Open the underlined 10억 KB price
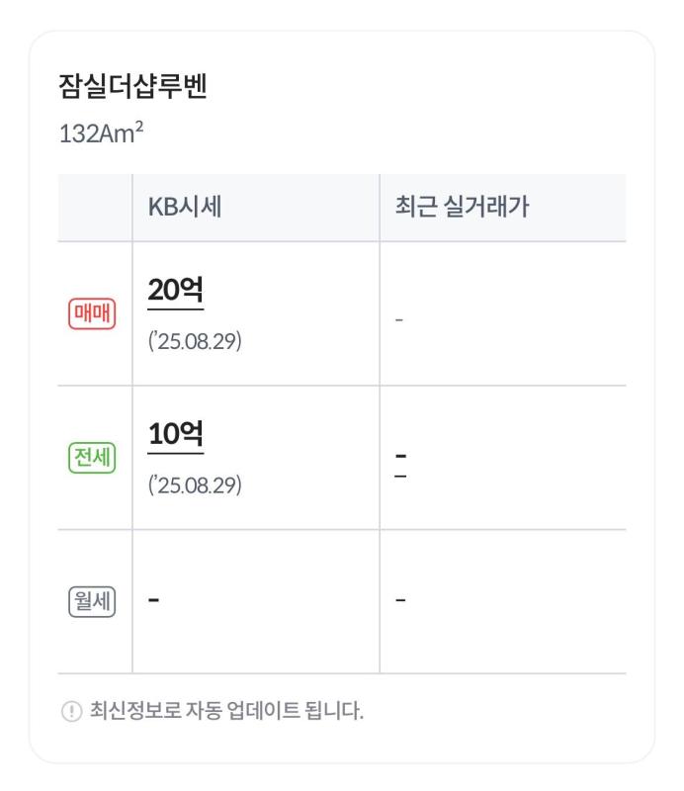 point(176,434)
